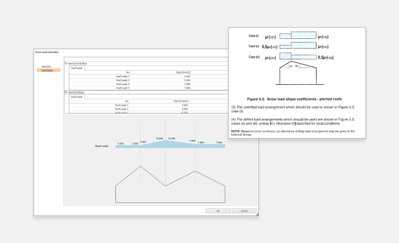Select Roof Loads 3 row in Normal Undrifted
The width and height of the screenshot is (399, 243).
click(148, 84)
